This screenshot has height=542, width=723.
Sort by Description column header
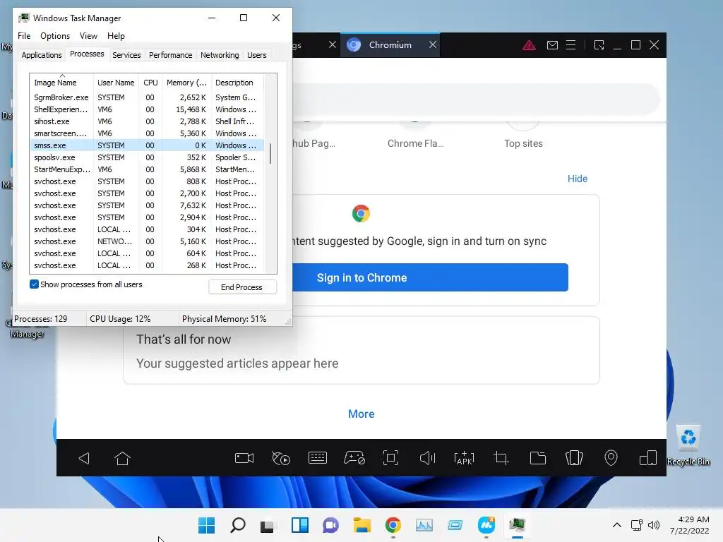pyautogui.click(x=237, y=83)
